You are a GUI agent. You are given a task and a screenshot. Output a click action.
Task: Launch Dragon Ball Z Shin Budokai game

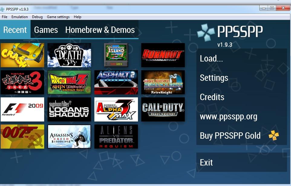coord(69,82)
